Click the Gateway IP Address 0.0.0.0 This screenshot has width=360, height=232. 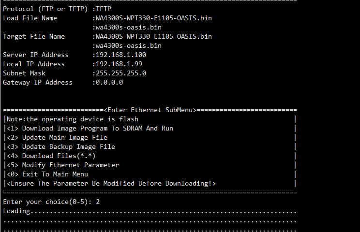click(x=109, y=82)
